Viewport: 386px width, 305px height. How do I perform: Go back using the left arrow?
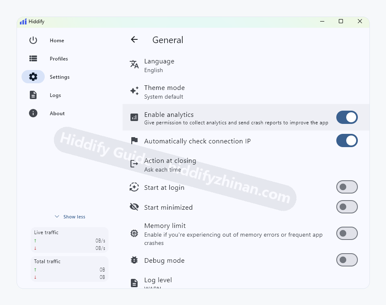click(134, 39)
